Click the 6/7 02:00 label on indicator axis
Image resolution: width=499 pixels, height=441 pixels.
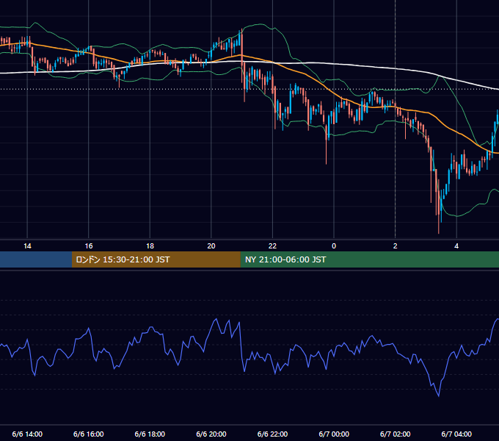click(396, 434)
